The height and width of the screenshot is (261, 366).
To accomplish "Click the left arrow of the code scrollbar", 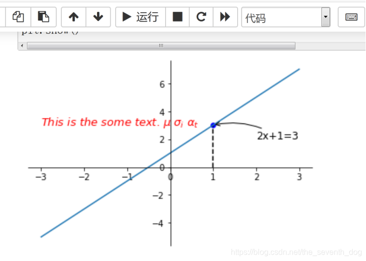I will point(22,46).
